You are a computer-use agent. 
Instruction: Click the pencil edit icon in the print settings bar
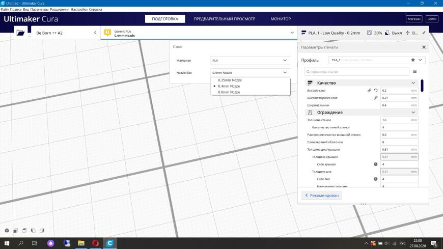pos(424,33)
